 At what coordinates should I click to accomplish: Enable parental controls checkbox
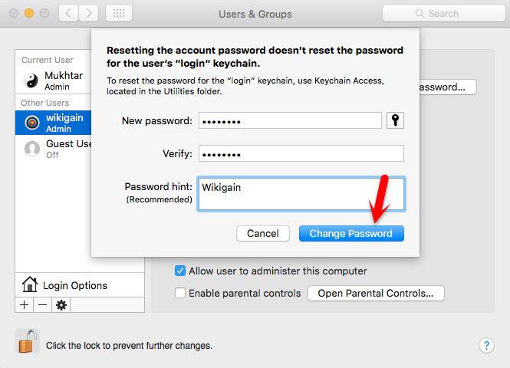coord(180,293)
